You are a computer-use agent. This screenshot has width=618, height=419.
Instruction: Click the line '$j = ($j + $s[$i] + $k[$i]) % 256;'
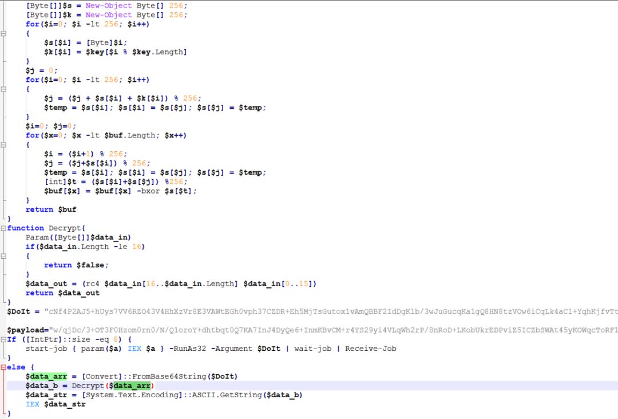tap(122, 98)
